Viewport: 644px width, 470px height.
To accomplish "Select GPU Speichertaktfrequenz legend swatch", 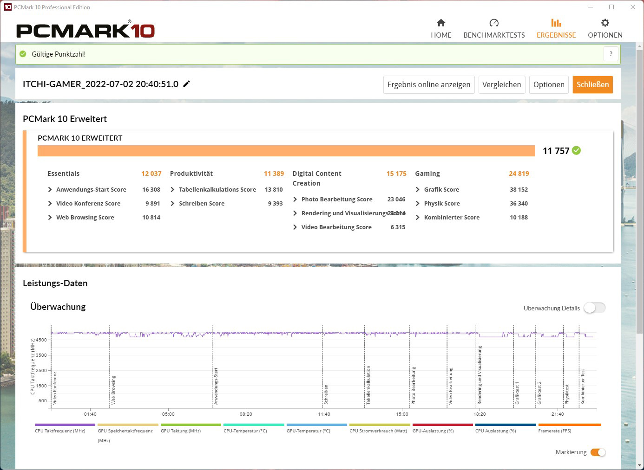I will click(x=128, y=425).
